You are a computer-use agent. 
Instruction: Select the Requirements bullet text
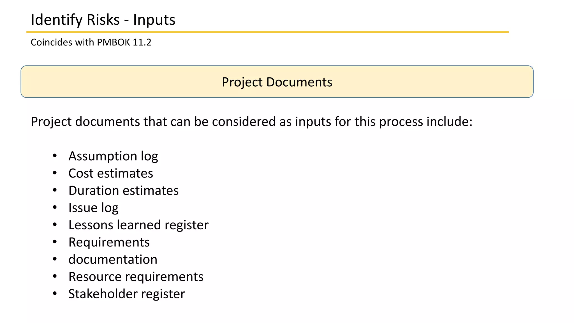click(109, 242)
